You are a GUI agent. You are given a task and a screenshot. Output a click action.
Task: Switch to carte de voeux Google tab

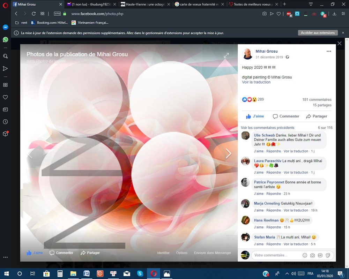pyautogui.click(x=199, y=4)
